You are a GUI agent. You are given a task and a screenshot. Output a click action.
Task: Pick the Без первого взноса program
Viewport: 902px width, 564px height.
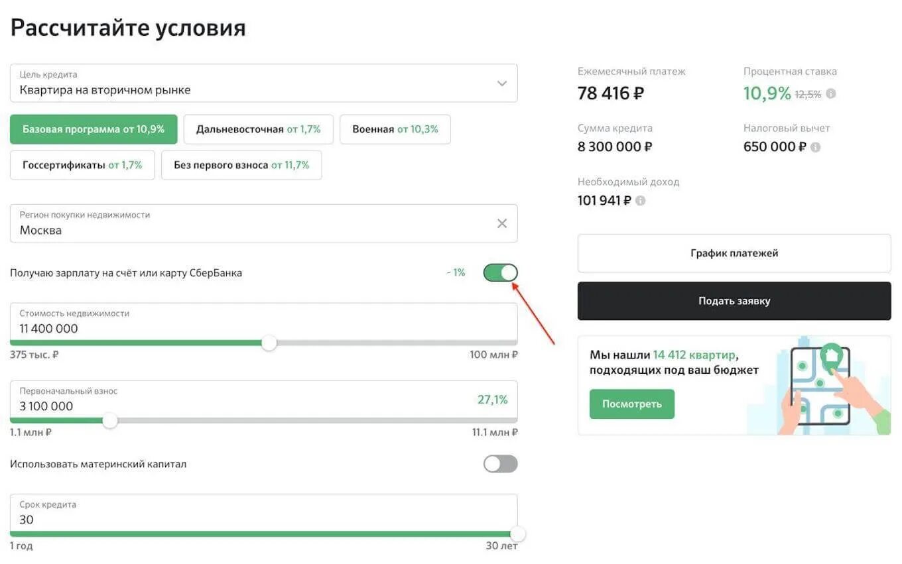[241, 165]
